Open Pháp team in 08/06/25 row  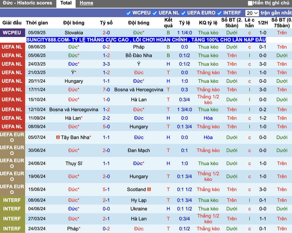(x=139, y=47)
